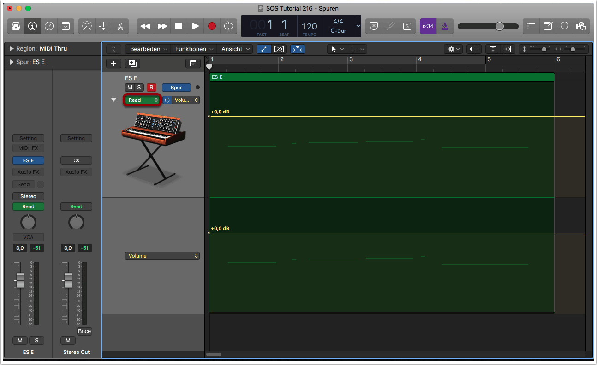Mute the ES E track
This screenshot has height=365, width=597.
click(130, 88)
